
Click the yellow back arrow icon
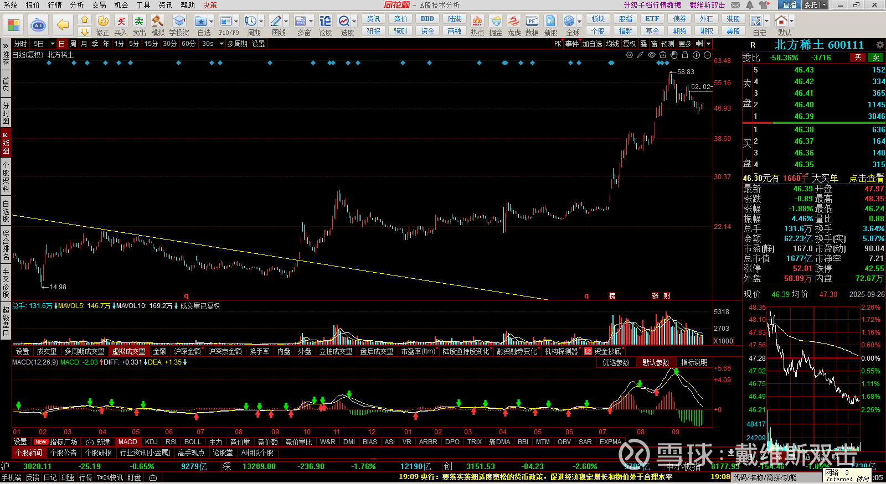(63, 25)
